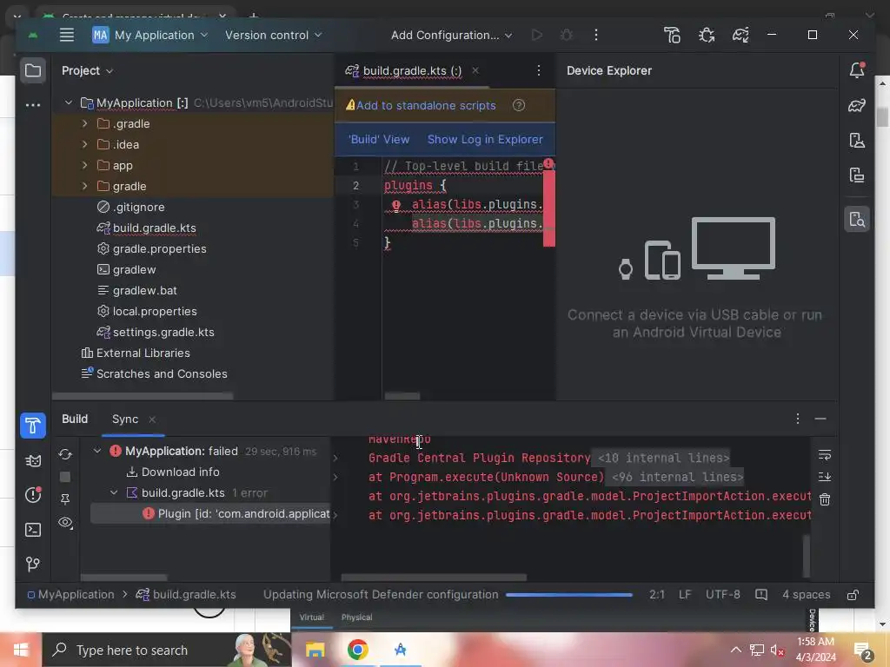This screenshot has height=667, width=890.
Task: Click the Attach Debugger bug icon in toolbar
Action: (706, 35)
